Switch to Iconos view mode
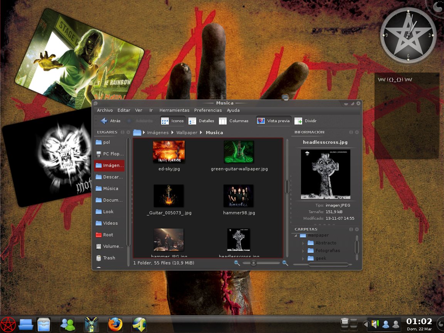The height and width of the screenshot is (333, 444). 172,121
